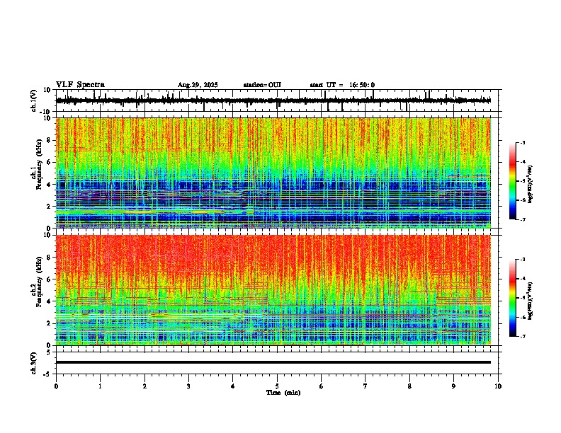Click the log(PSD) label beside ch.2 colorbar
Image resolution: width=561 pixels, height=433 pixels.
coord(531,301)
